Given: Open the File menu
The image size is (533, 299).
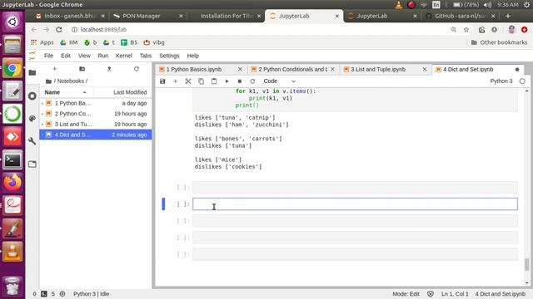Looking at the screenshot, I should tap(48, 56).
